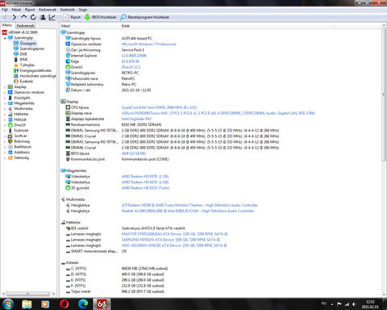Open the QuadCore Intel Xeon E5430 link
The image size is (387, 310).
pos(159,107)
